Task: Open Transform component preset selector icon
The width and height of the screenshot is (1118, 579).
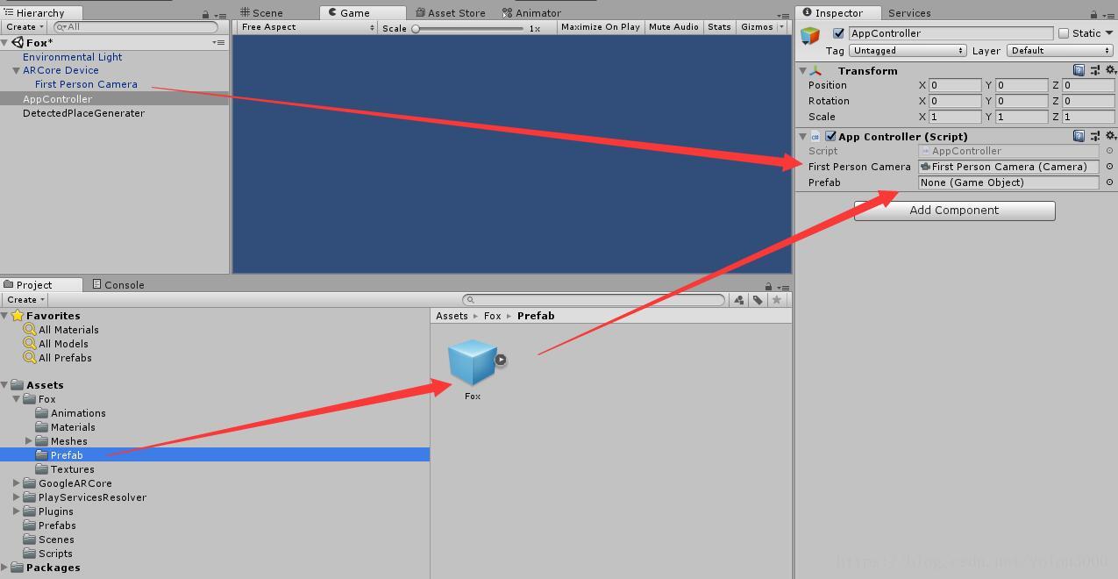Action: (1095, 70)
